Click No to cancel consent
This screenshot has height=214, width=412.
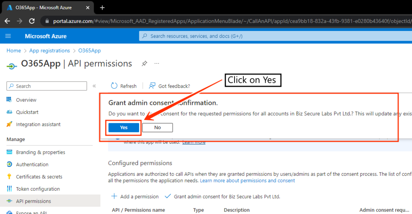tap(157, 127)
